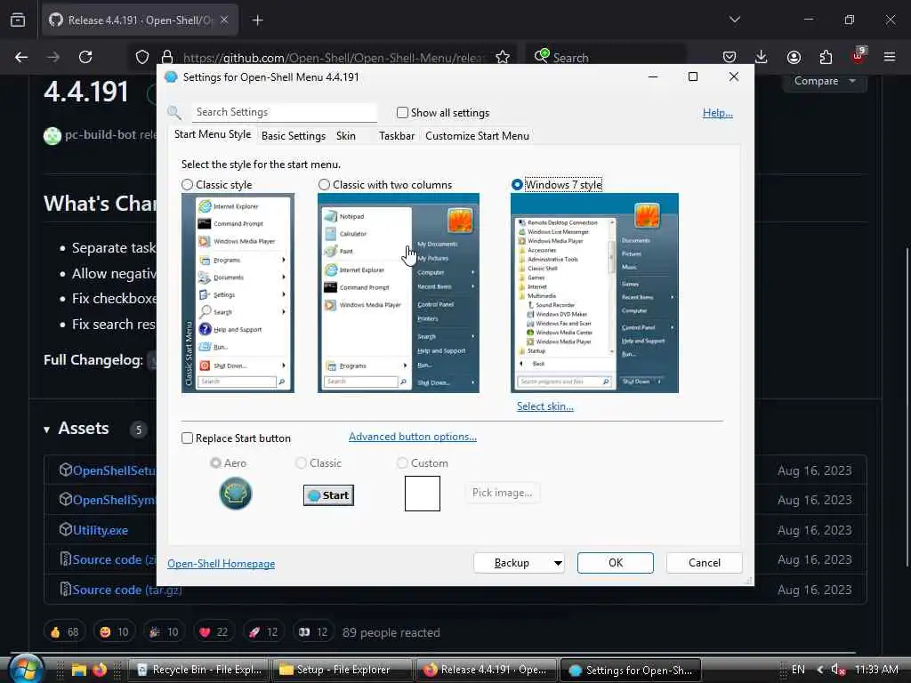Bookmark this page with the star icon
Viewport: 911px width, 683px height.
click(503, 57)
